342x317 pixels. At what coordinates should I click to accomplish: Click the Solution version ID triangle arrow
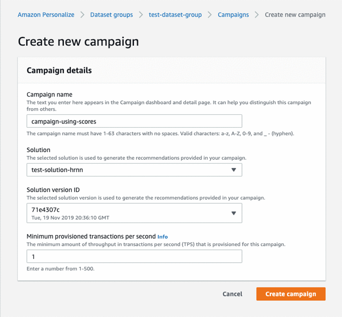[x=233, y=213]
